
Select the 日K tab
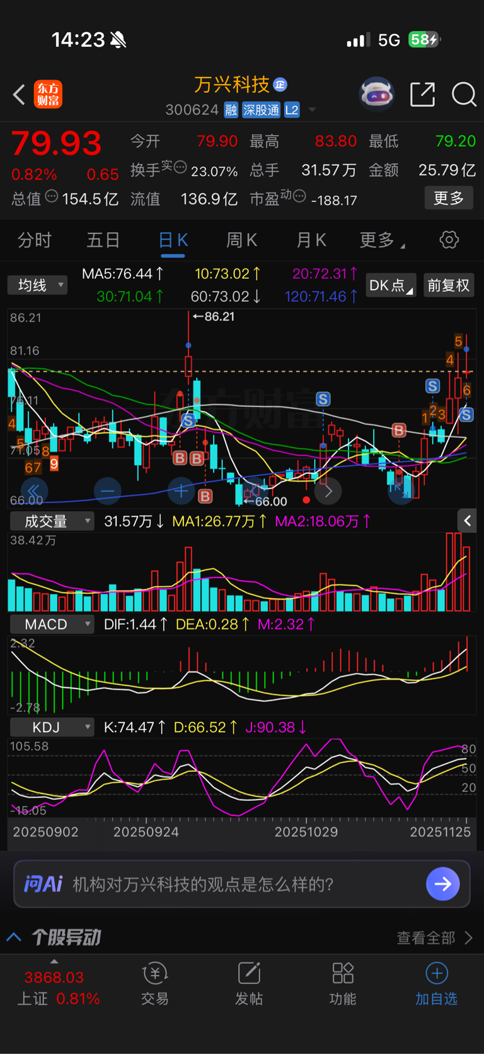click(173, 240)
